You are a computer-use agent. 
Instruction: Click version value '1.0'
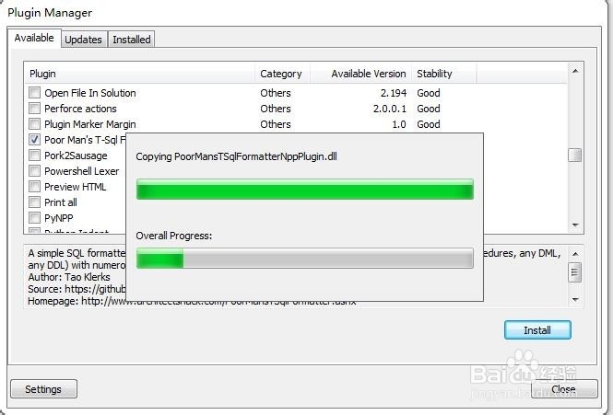tap(399, 124)
